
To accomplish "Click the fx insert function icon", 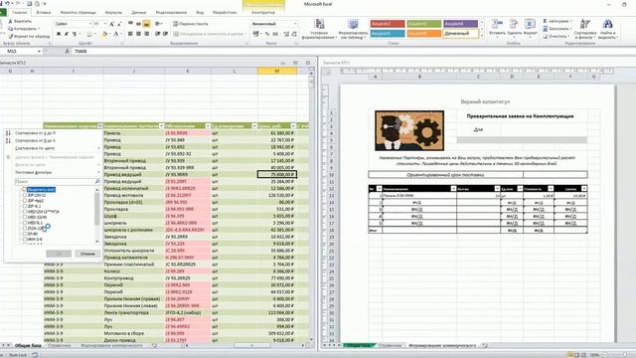I will click(x=68, y=51).
